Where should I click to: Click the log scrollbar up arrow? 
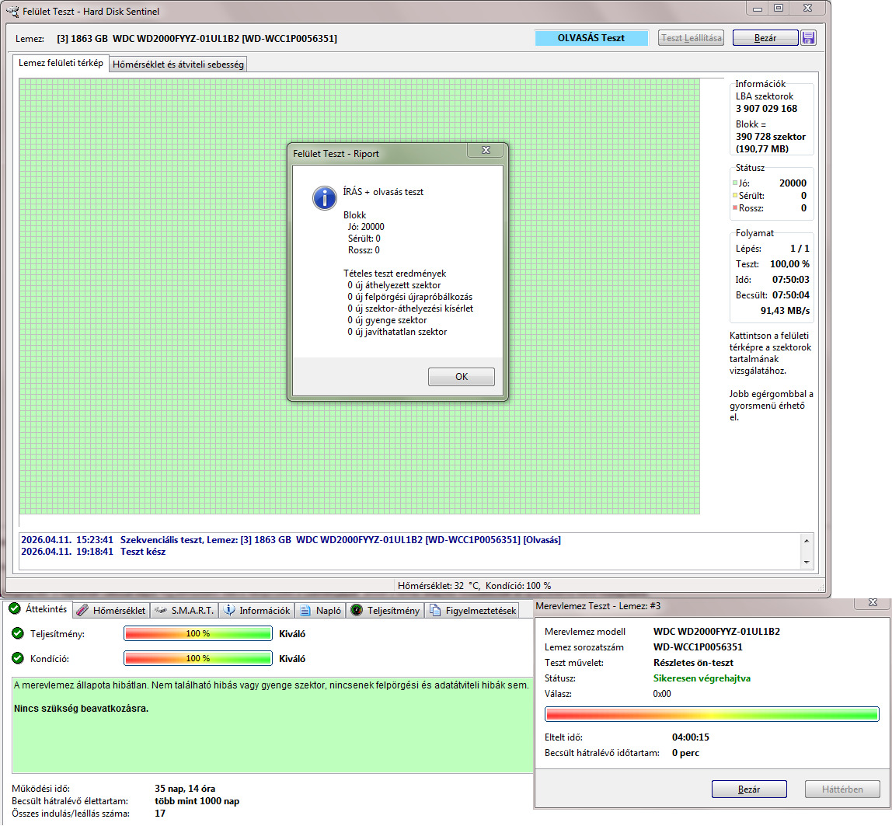coord(806,540)
